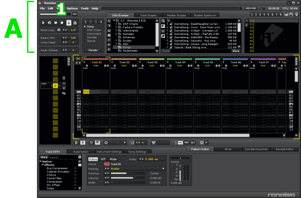The height and width of the screenshot is (198, 301).
Task: Expand the Samples folder
Action: coord(117,34)
